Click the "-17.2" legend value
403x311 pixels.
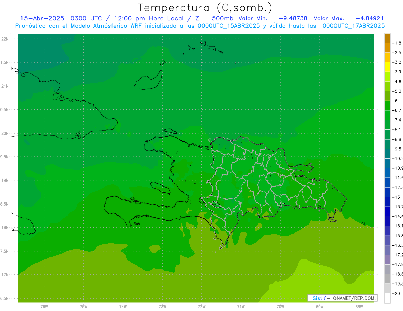click(x=398, y=255)
